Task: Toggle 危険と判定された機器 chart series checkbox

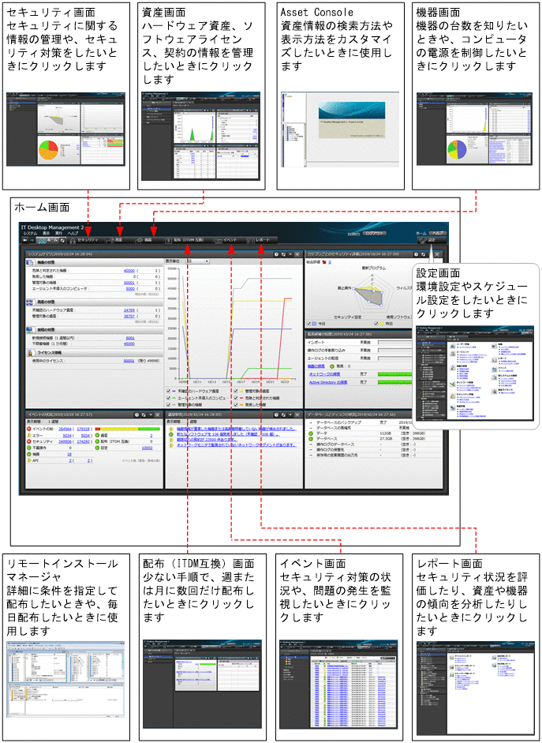Action: [x=236, y=398]
